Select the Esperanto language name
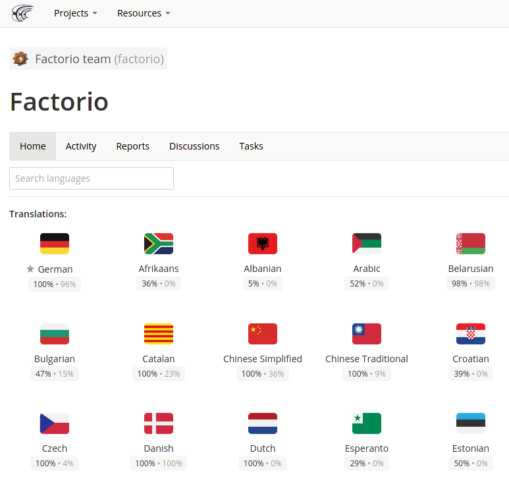509x486 pixels. [x=367, y=448]
